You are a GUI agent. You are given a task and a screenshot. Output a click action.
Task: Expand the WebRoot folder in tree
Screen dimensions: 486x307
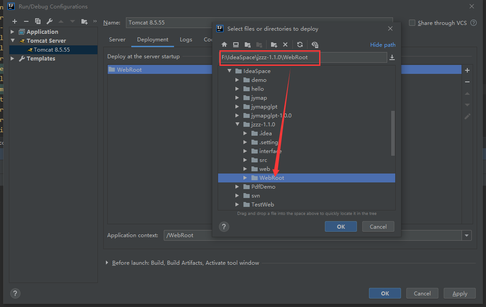[245, 178]
